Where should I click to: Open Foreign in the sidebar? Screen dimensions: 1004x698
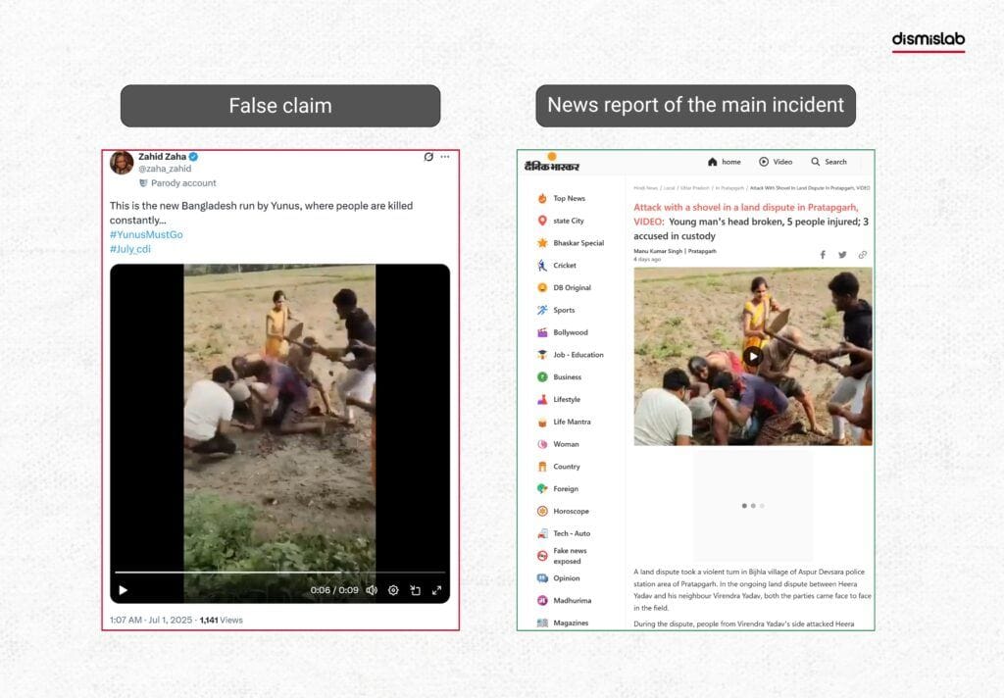click(557, 488)
